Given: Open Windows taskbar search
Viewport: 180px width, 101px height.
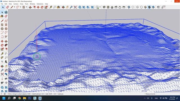Looking at the screenshot, I should (x=9, y=98).
